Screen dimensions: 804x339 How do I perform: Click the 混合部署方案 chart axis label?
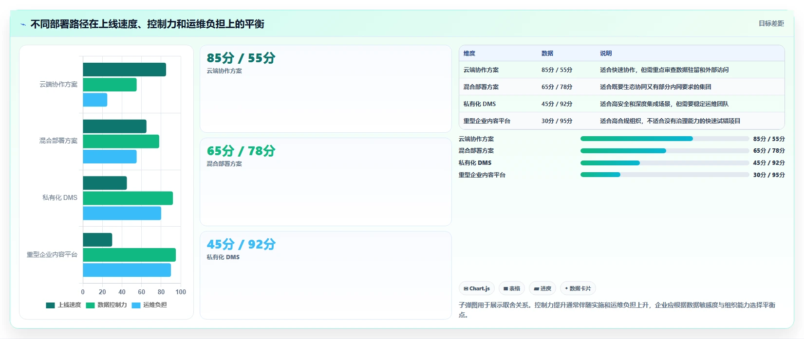coord(58,141)
